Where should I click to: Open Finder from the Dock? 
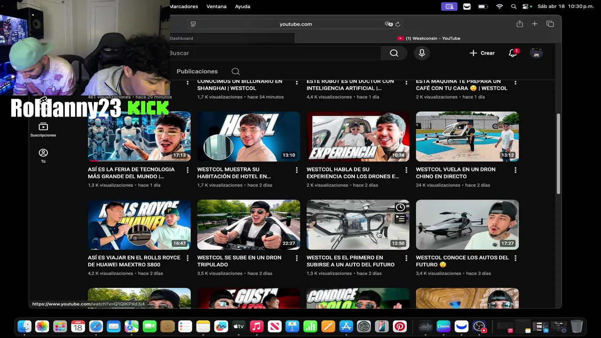[24, 326]
